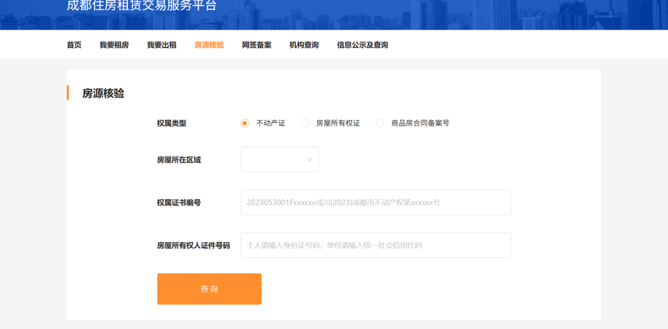
Task: Click the 房屋所有权人证件号码 label text
Action: [x=194, y=246]
